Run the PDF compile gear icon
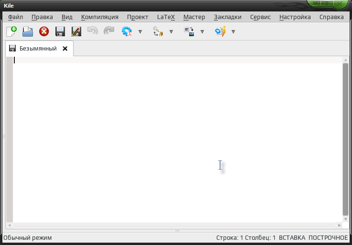 [127, 31]
